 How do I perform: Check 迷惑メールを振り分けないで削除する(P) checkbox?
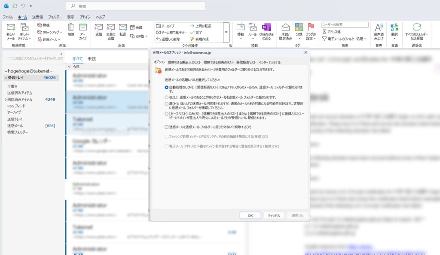pos(167,127)
